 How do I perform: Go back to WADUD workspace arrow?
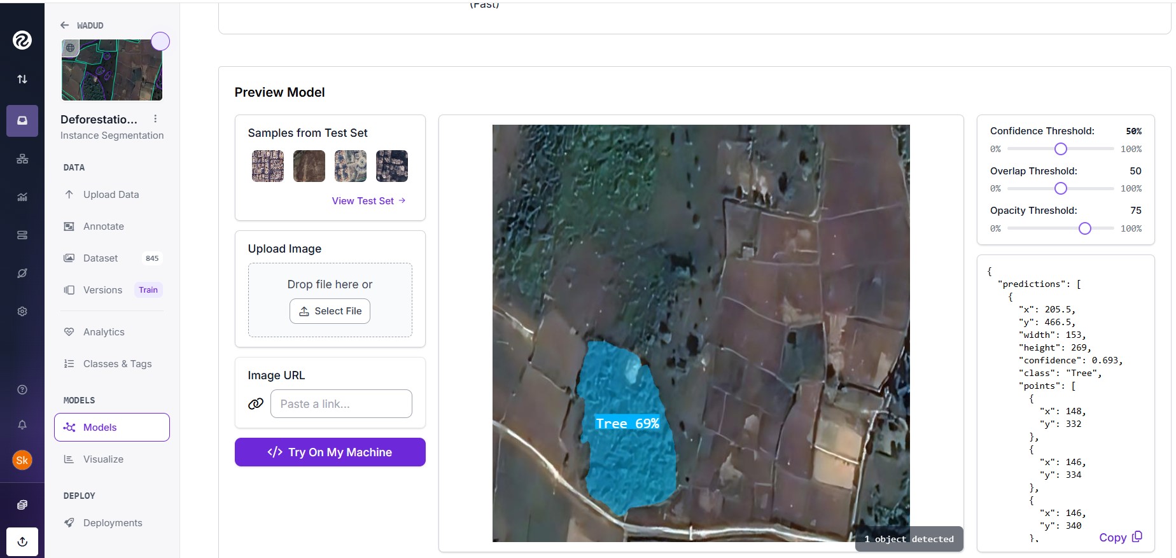coord(65,25)
